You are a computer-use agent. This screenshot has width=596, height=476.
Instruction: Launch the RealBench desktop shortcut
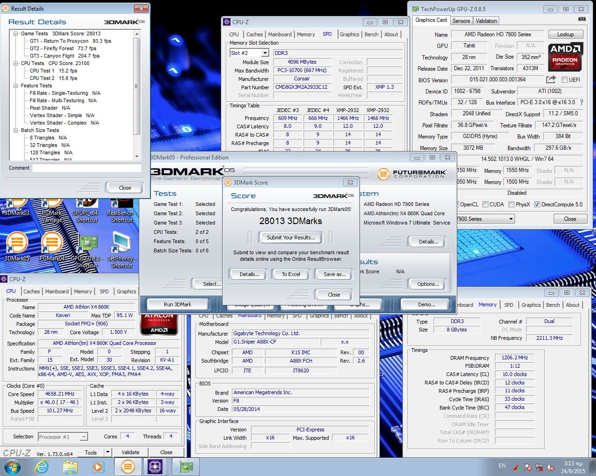click(122, 211)
